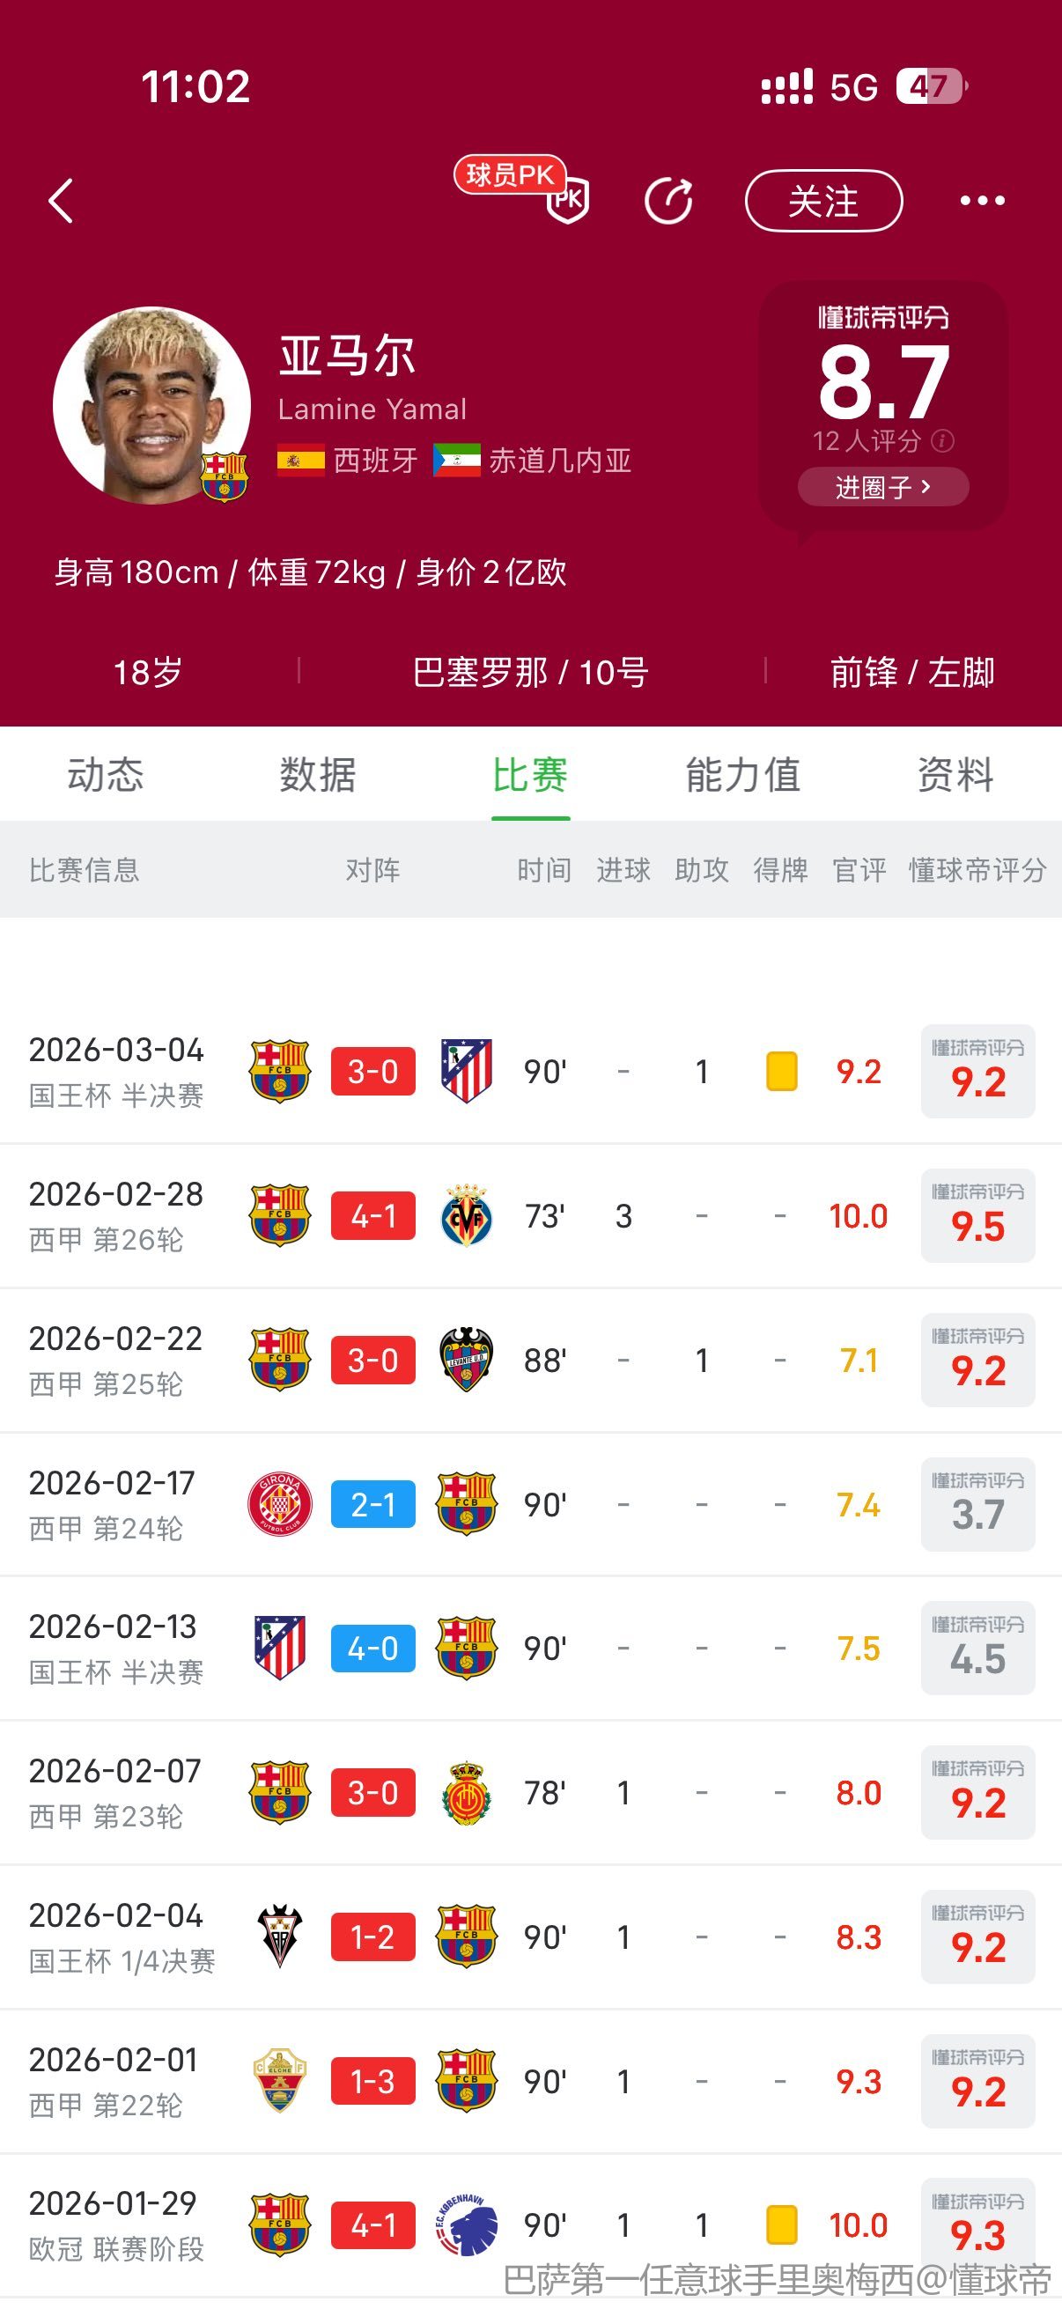
Task: Tap Lamine Yamal's profile photo
Action: (x=151, y=405)
